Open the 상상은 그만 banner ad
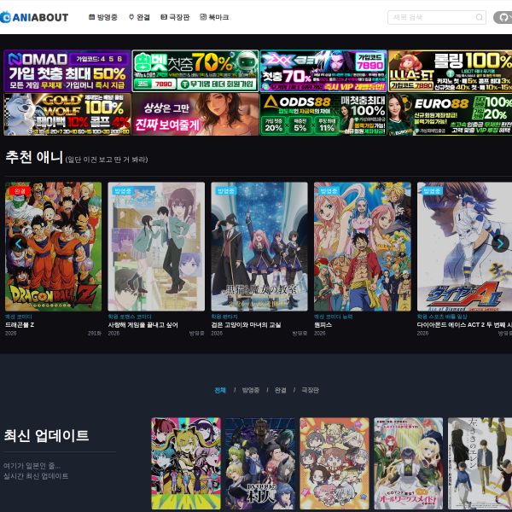 [195, 114]
